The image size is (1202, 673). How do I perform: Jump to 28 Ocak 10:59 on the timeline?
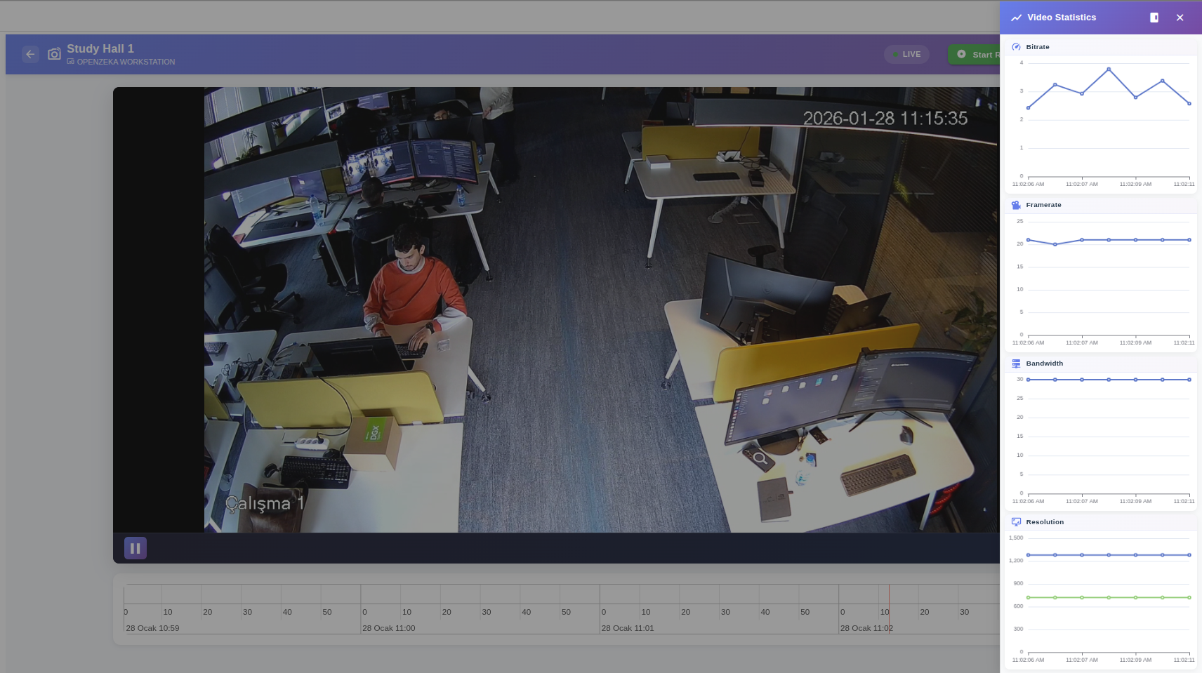pos(152,628)
